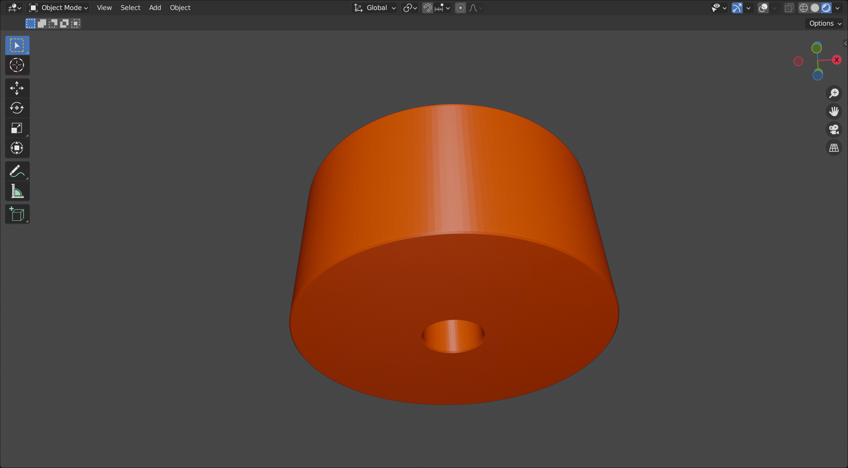Activate the Add Cube tool

point(17,214)
